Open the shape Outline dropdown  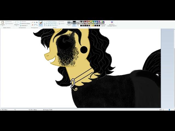pyautogui.click(x=62, y=22)
